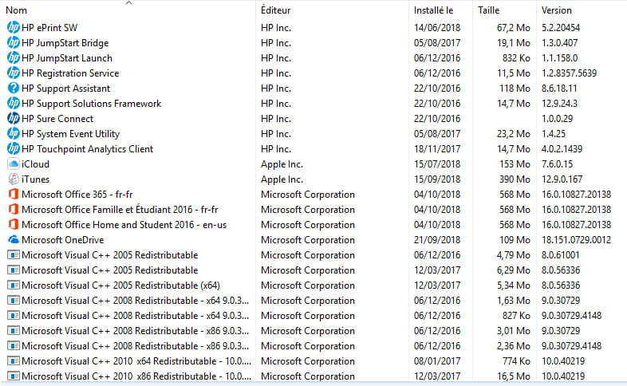This screenshot has width=627, height=386.
Task: Select the iTunes icon
Action: 14,179
